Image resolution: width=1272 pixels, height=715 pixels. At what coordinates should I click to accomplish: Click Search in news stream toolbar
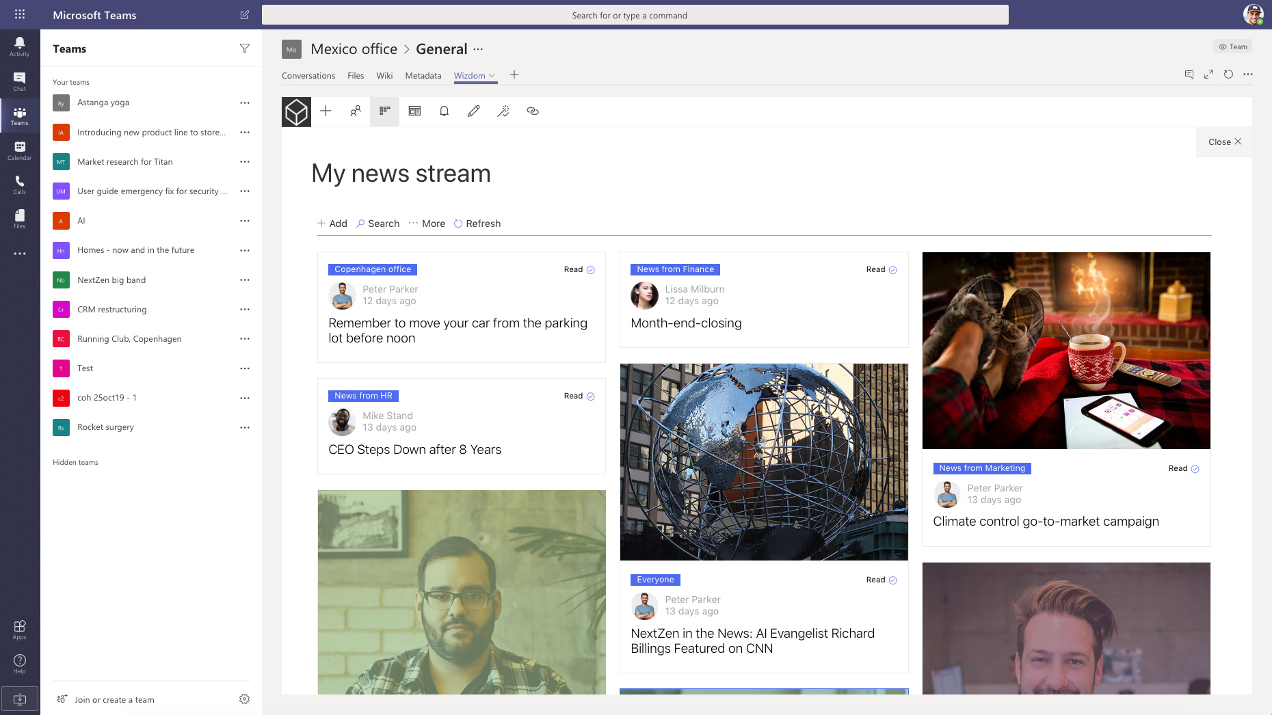[378, 224]
